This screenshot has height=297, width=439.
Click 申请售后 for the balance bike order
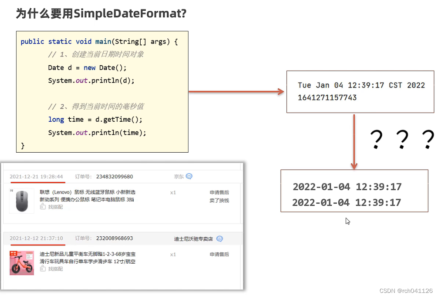[219, 254]
